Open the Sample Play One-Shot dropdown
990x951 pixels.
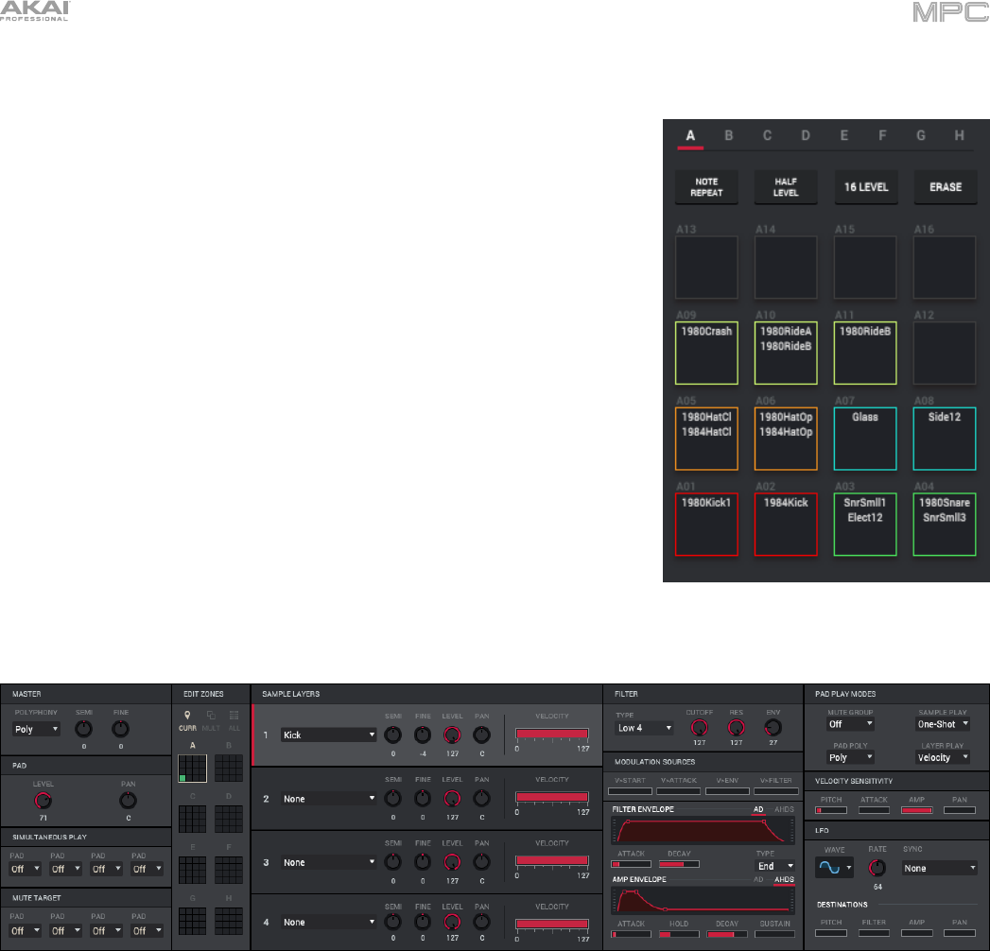[943, 724]
